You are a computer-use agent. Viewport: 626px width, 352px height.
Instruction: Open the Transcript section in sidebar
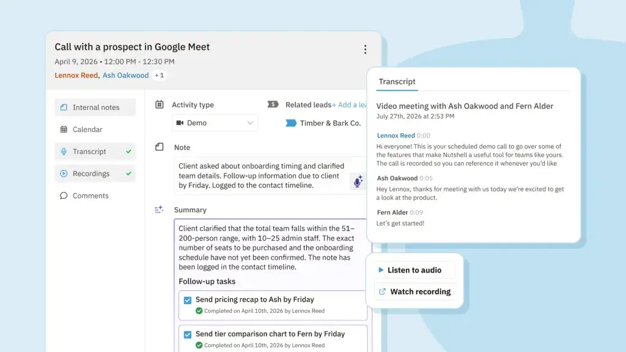click(x=95, y=152)
